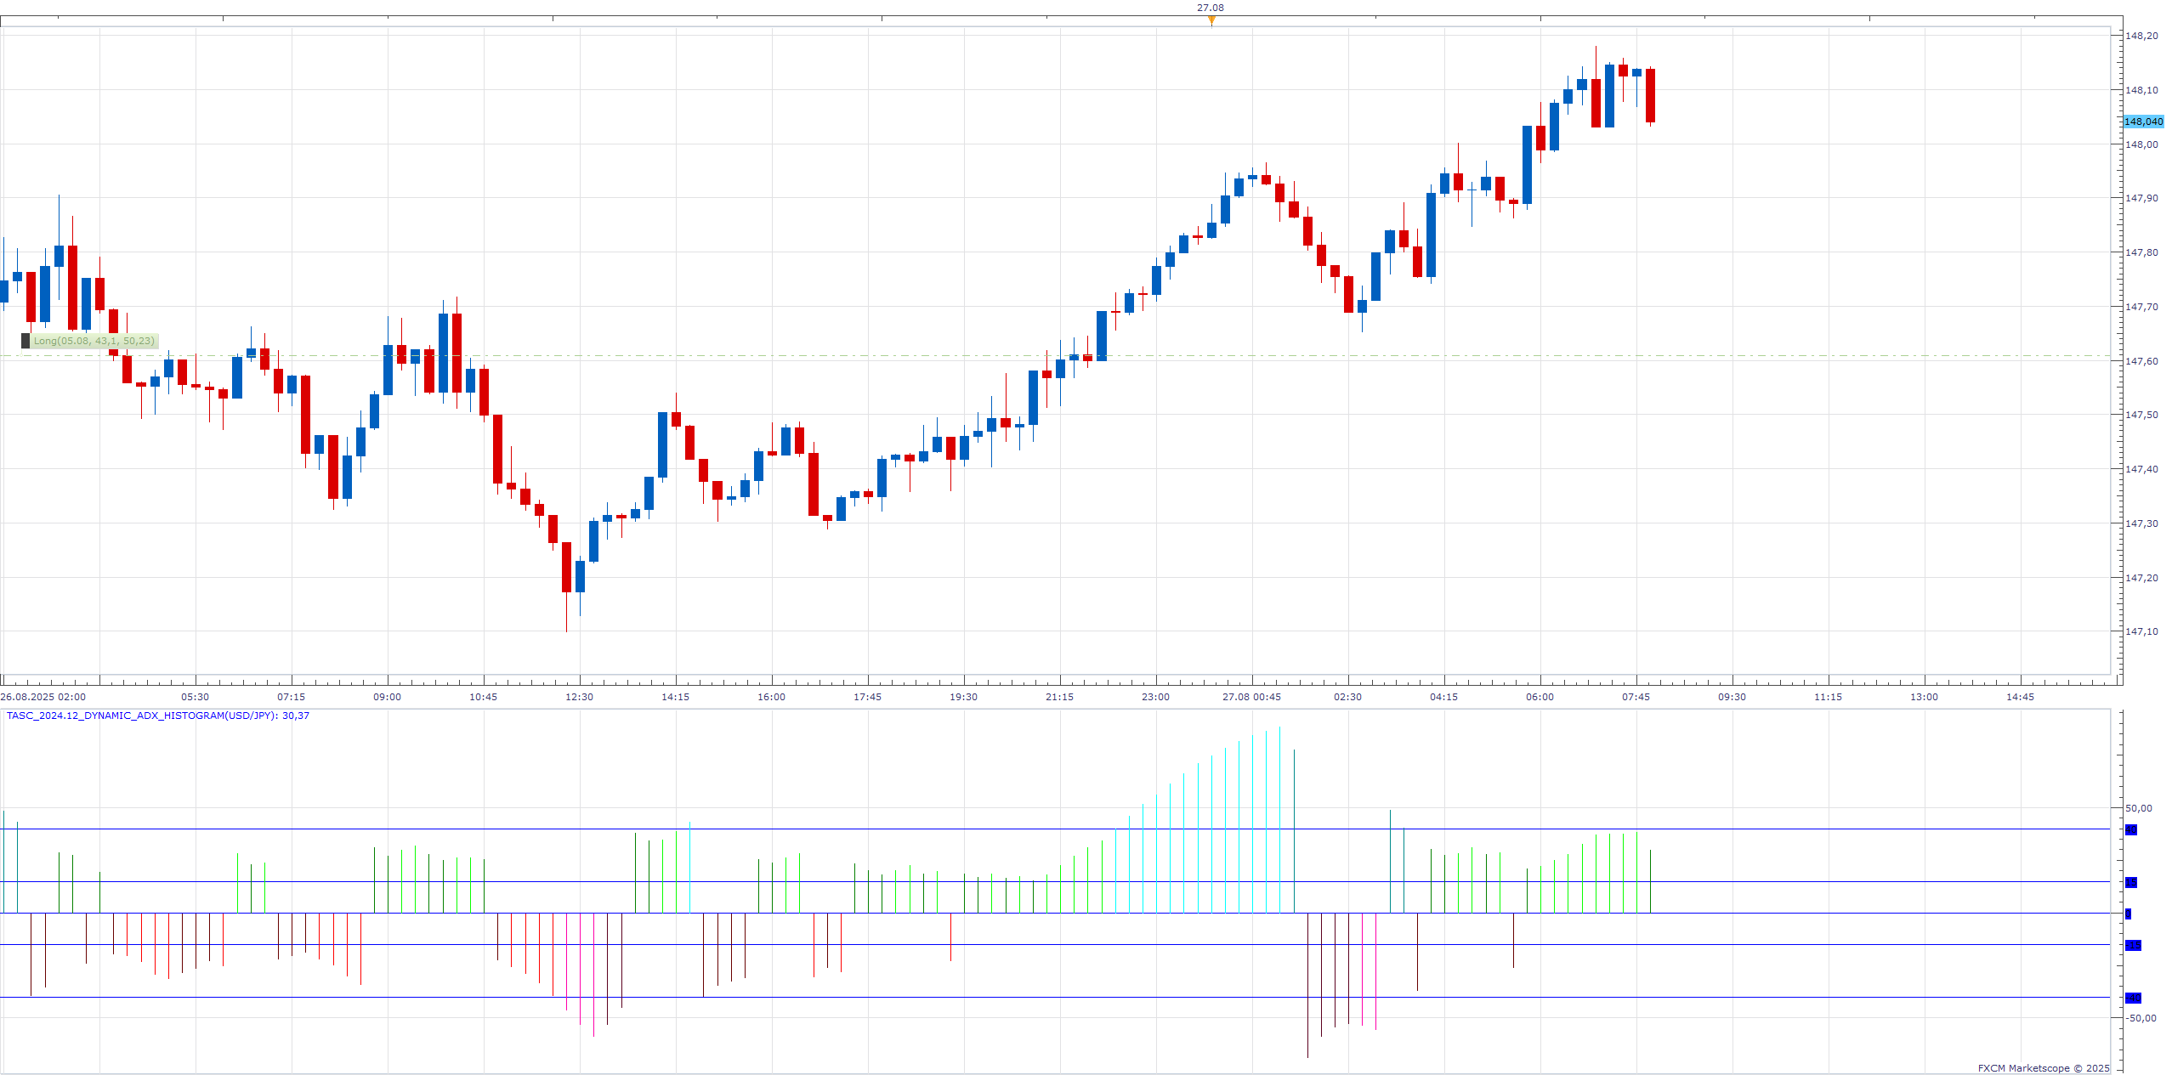Click the 07:45 time axis label

point(1636,697)
